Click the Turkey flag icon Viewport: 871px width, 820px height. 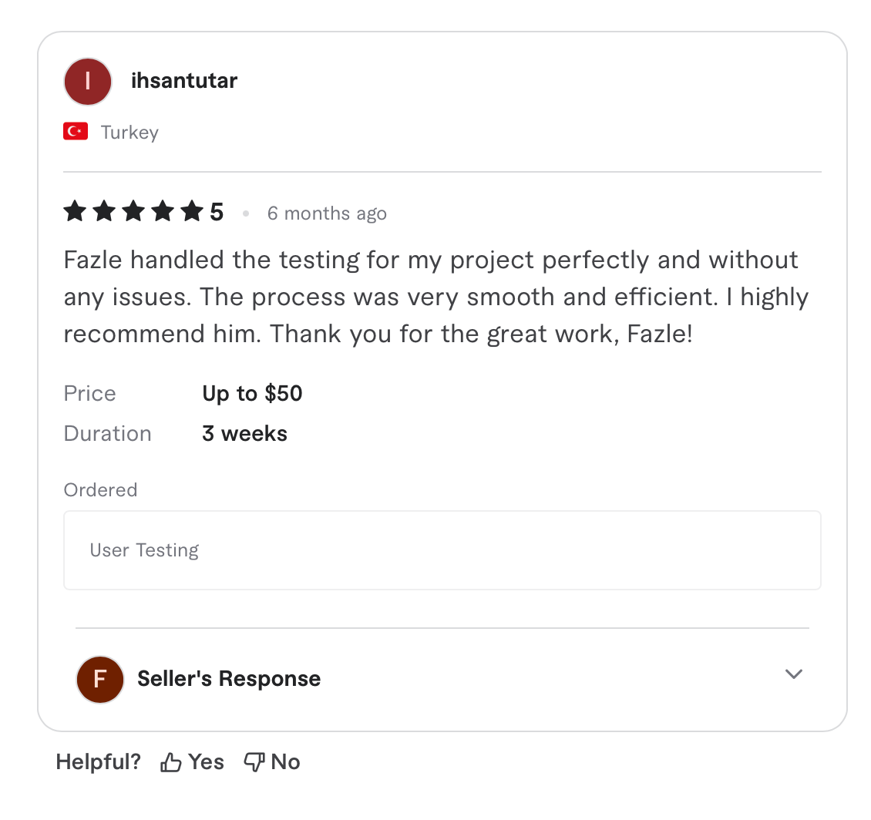(75, 131)
